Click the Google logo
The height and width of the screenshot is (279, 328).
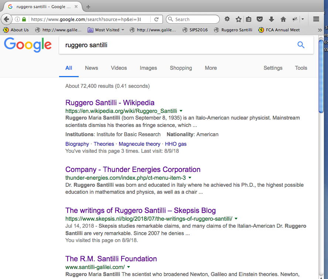point(28,45)
